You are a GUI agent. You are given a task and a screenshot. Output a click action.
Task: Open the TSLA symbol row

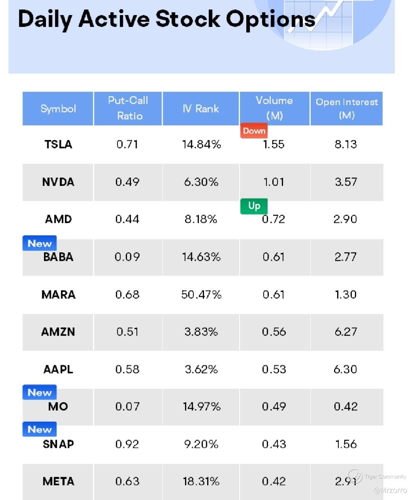(x=58, y=144)
